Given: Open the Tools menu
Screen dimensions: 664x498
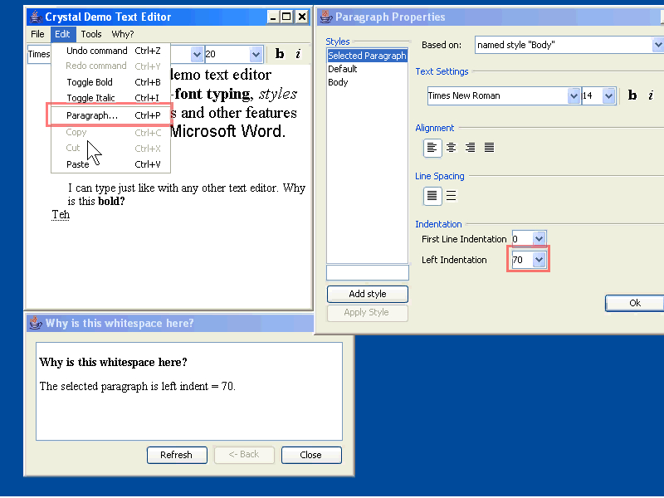Looking at the screenshot, I should [x=91, y=34].
